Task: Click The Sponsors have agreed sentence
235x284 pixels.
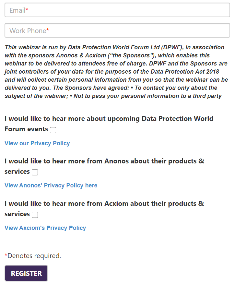Action: (91, 88)
